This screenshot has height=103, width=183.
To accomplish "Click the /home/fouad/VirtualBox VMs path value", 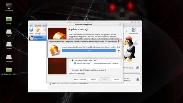I will pyautogui.click(x=107, y=63).
